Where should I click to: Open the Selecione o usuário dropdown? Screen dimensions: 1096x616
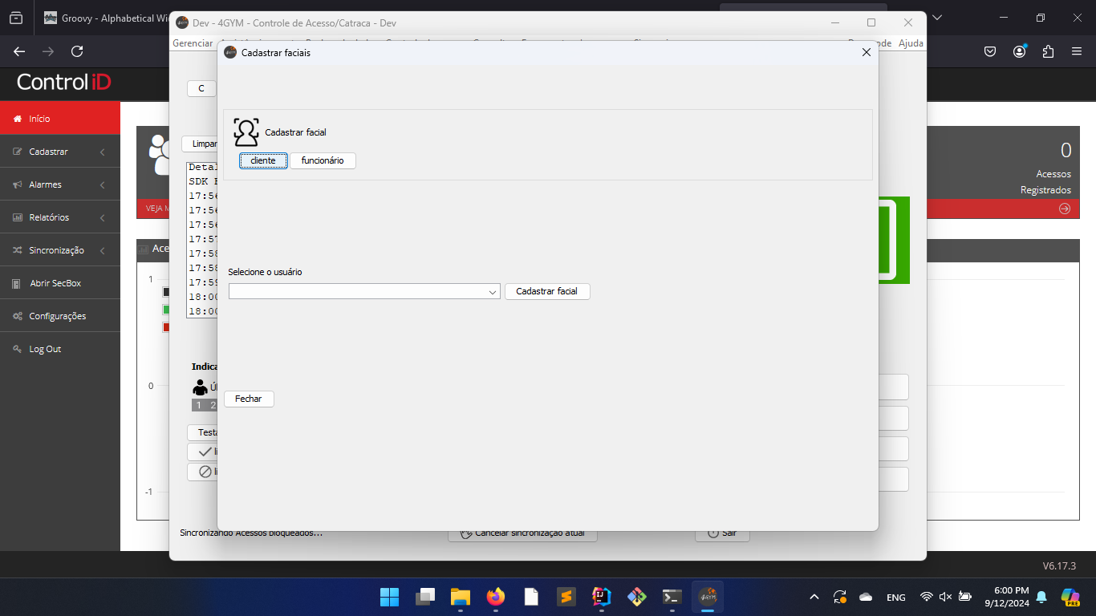coord(364,292)
